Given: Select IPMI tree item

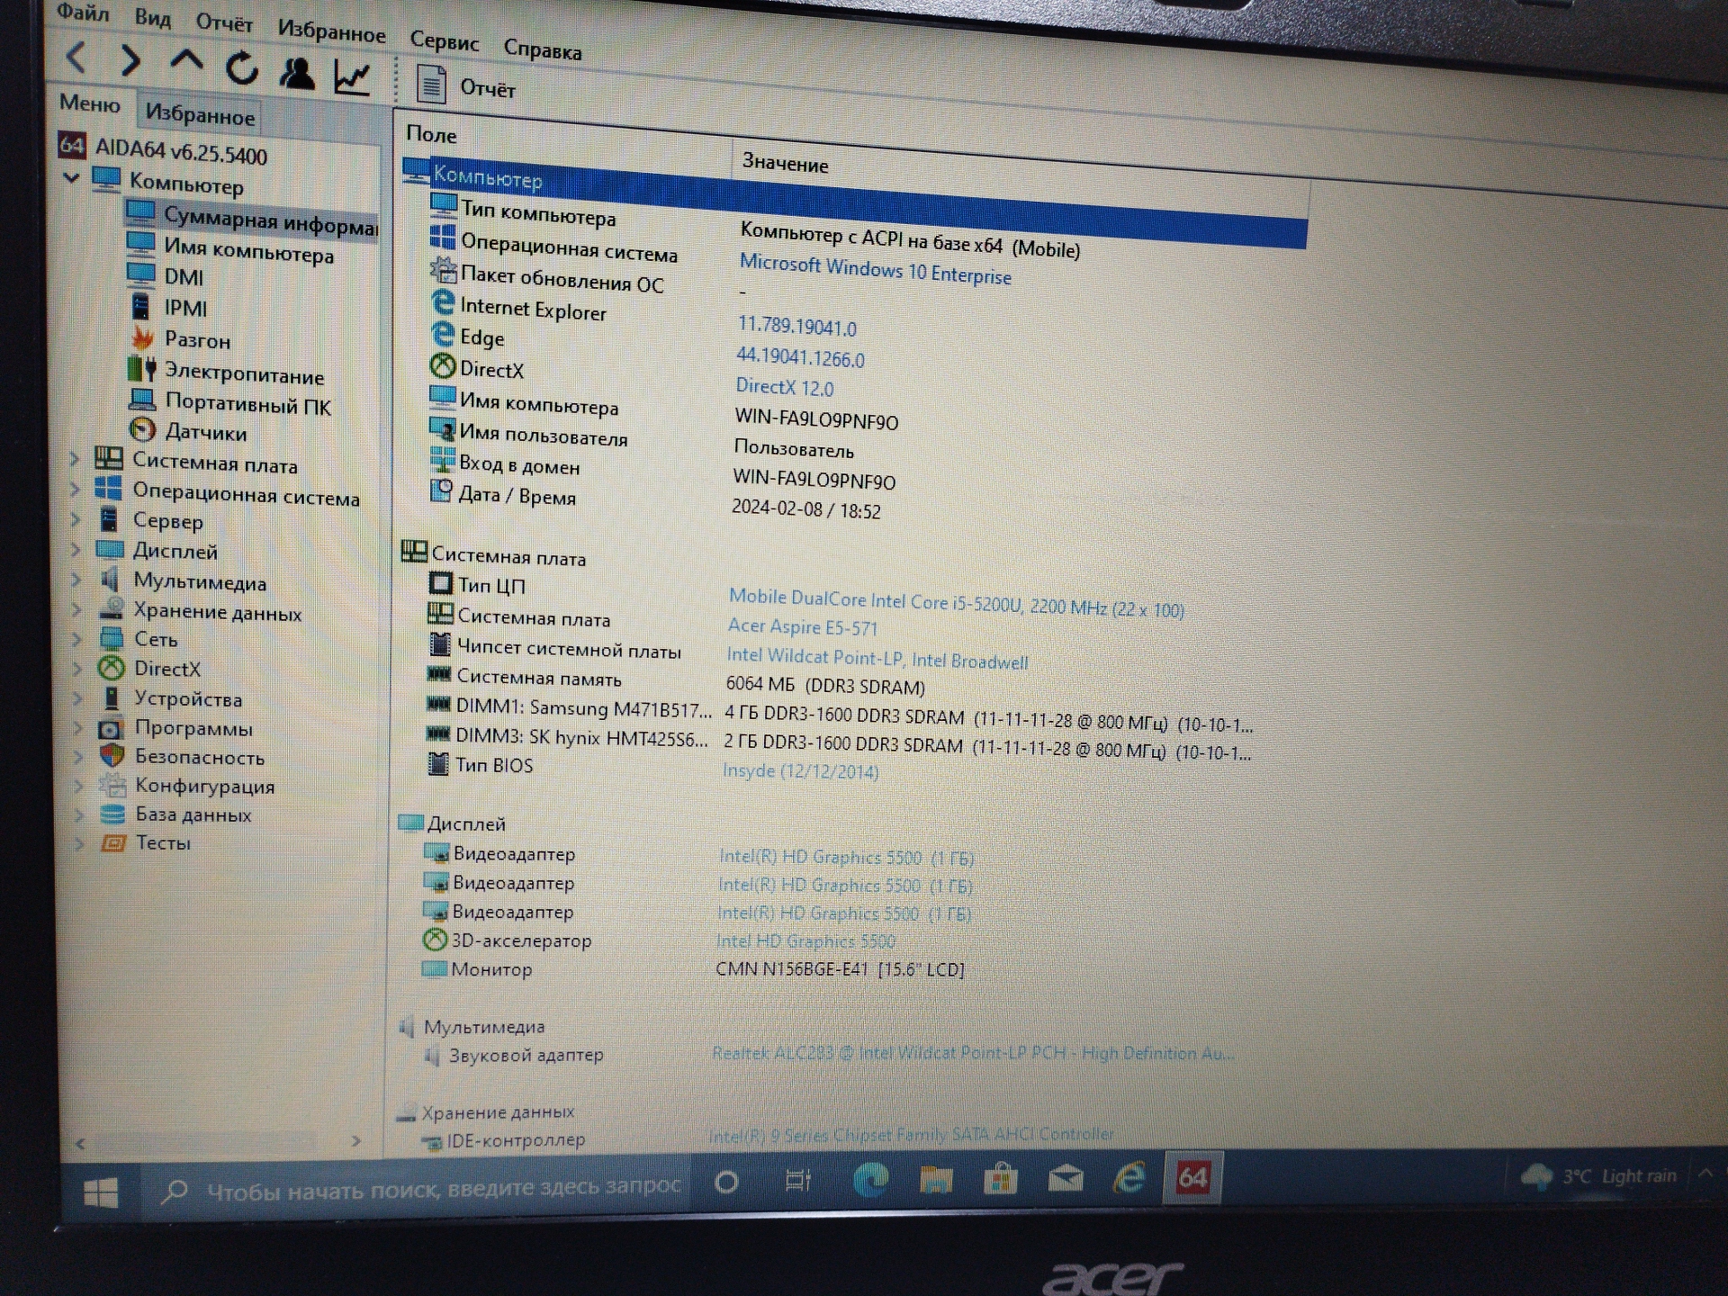Looking at the screenshot, I should (x=168, y=307).
